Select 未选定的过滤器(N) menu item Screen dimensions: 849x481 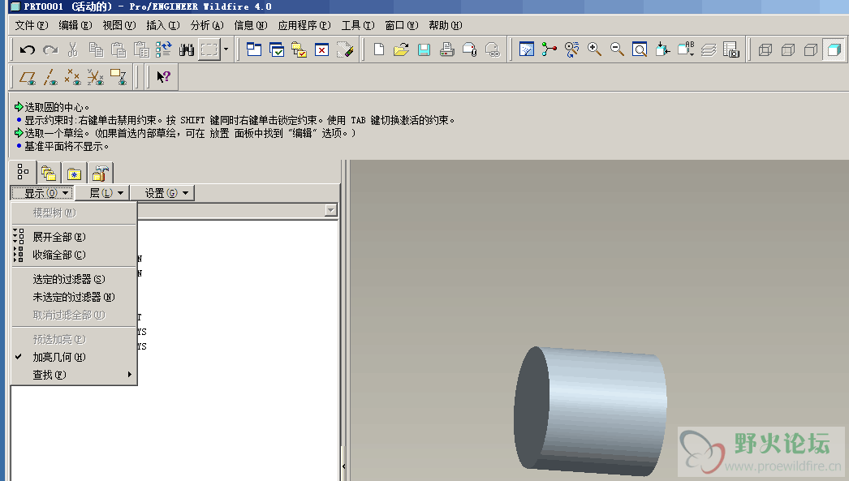coord(74,297)
